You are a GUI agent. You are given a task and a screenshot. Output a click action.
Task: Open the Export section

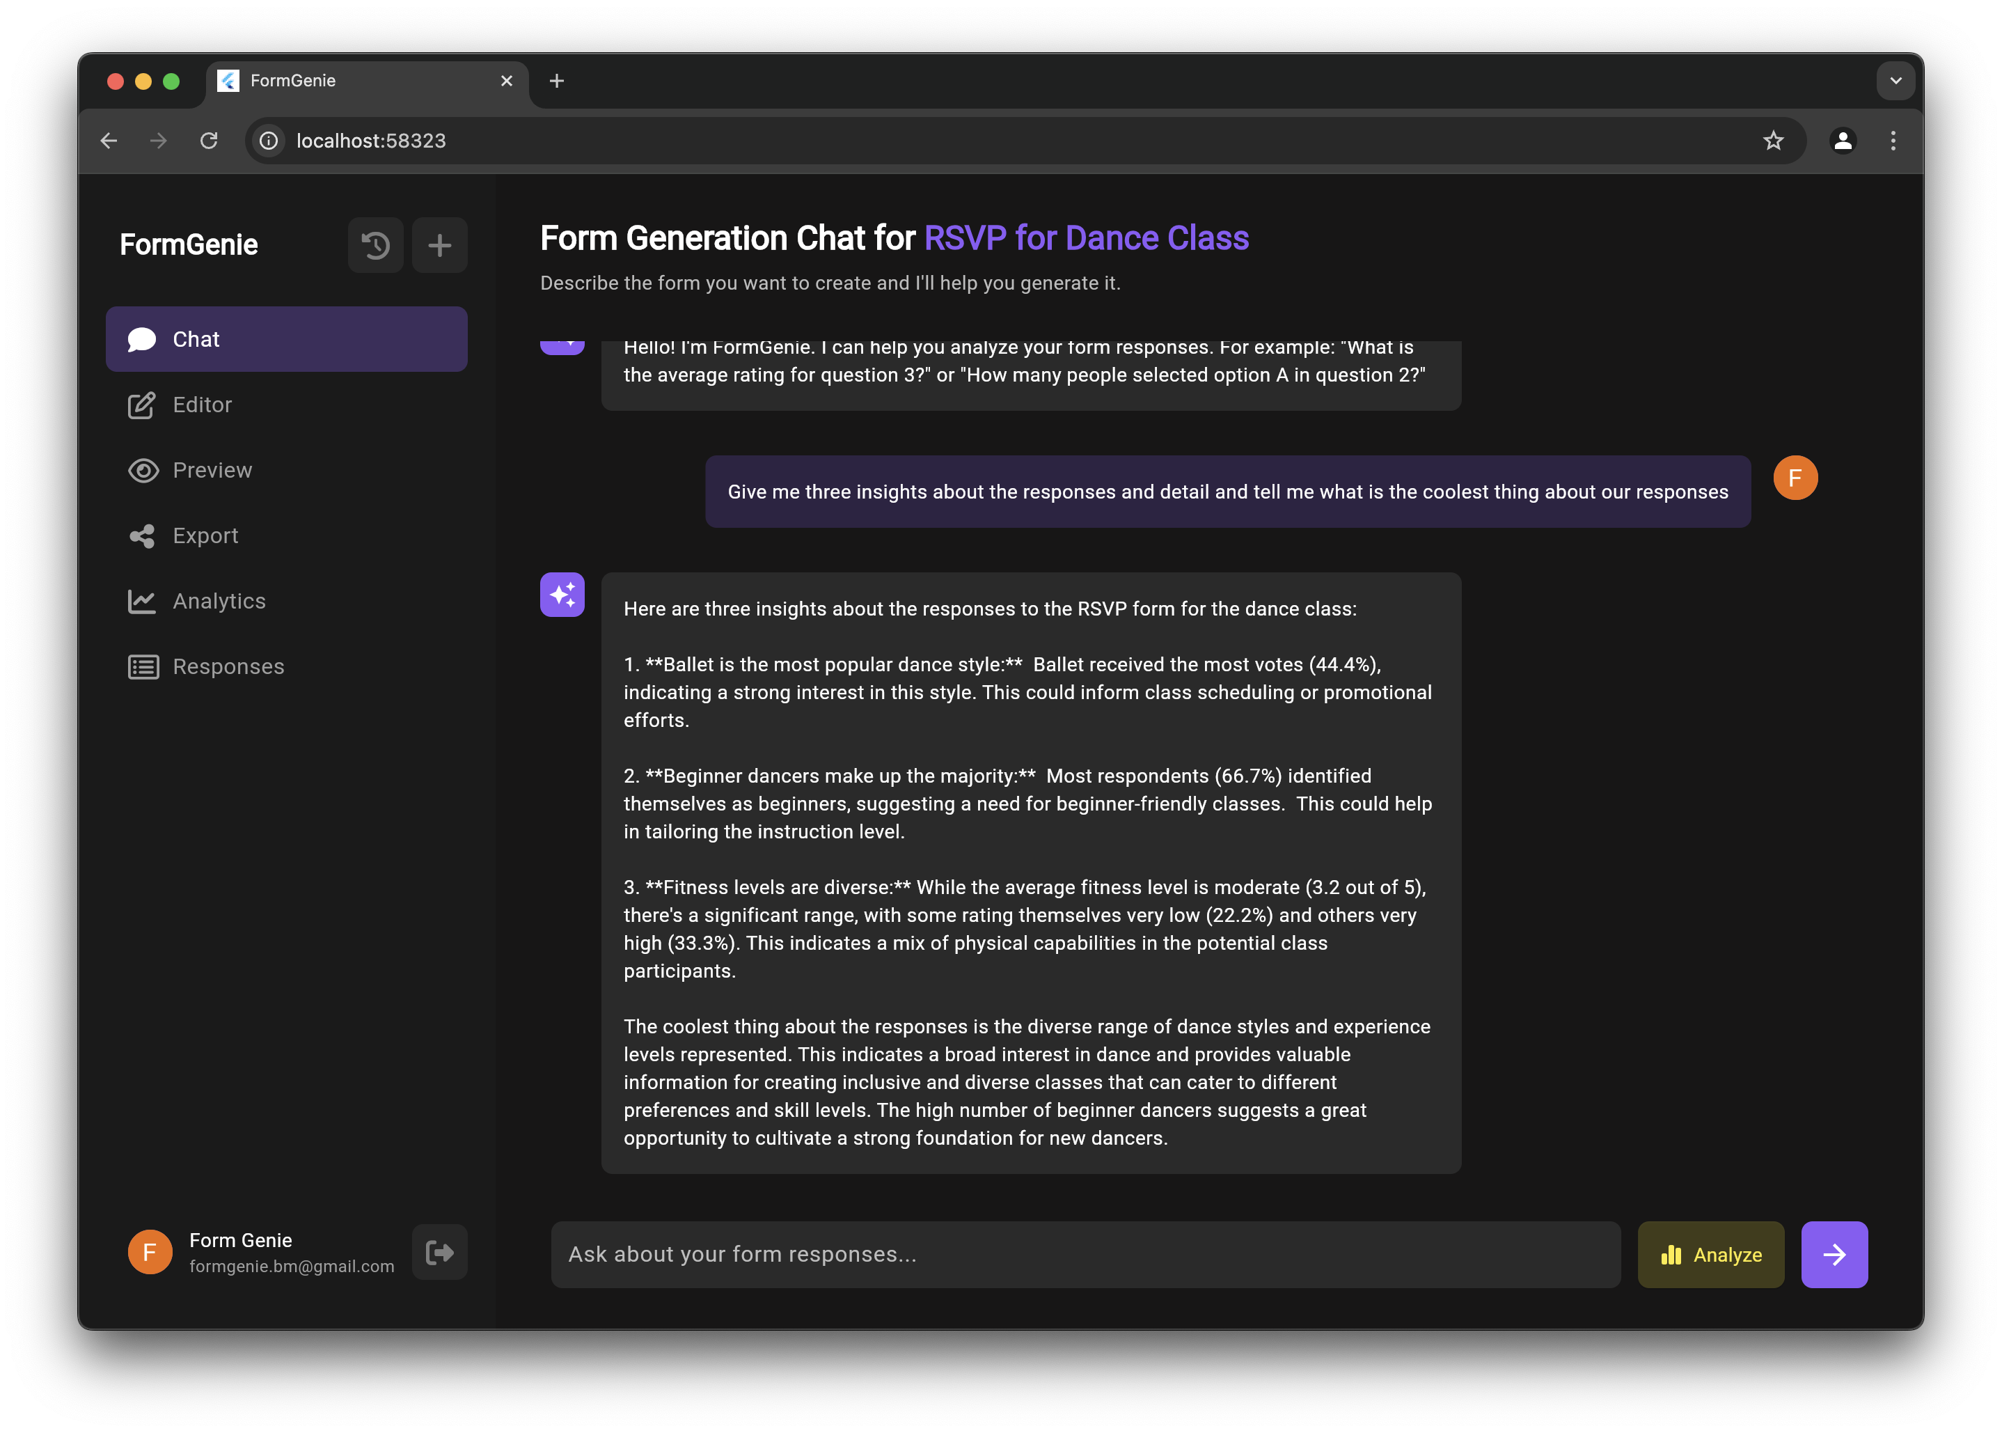click(x=205, y=535)
